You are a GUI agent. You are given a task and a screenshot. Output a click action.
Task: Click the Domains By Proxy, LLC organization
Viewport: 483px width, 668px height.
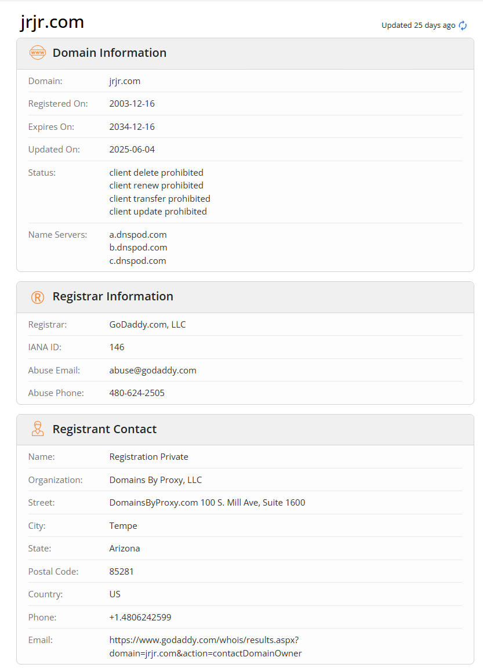[x=155, y=480]
